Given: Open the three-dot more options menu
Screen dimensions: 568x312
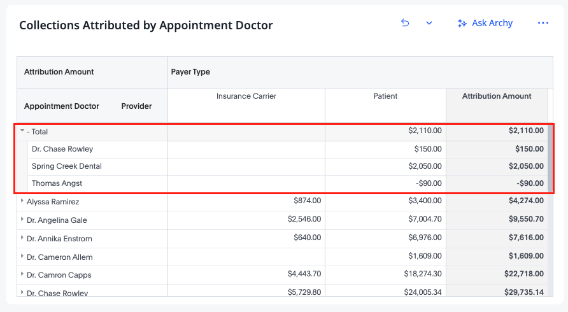Looking at the screenshot, I should [x=543, y=23].
